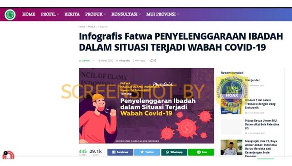Share article via Whatsapp button
Viewport: 292px width, 166px height.
pyautogui.click(x=174, y=152)
